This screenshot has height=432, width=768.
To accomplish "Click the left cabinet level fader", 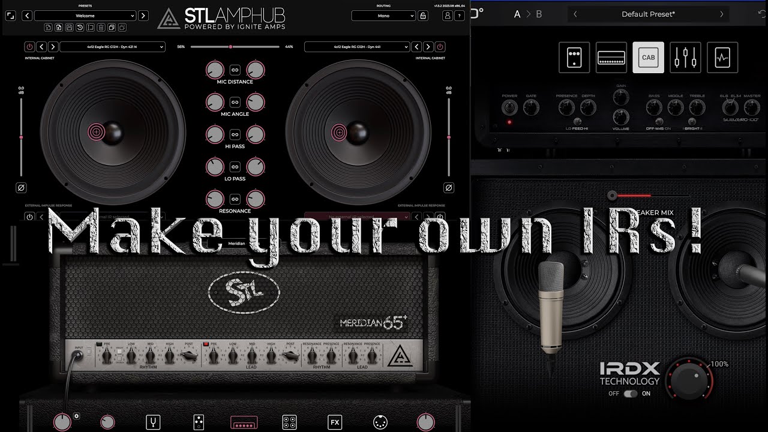I will pyautogui.click(x=21, y=137).
